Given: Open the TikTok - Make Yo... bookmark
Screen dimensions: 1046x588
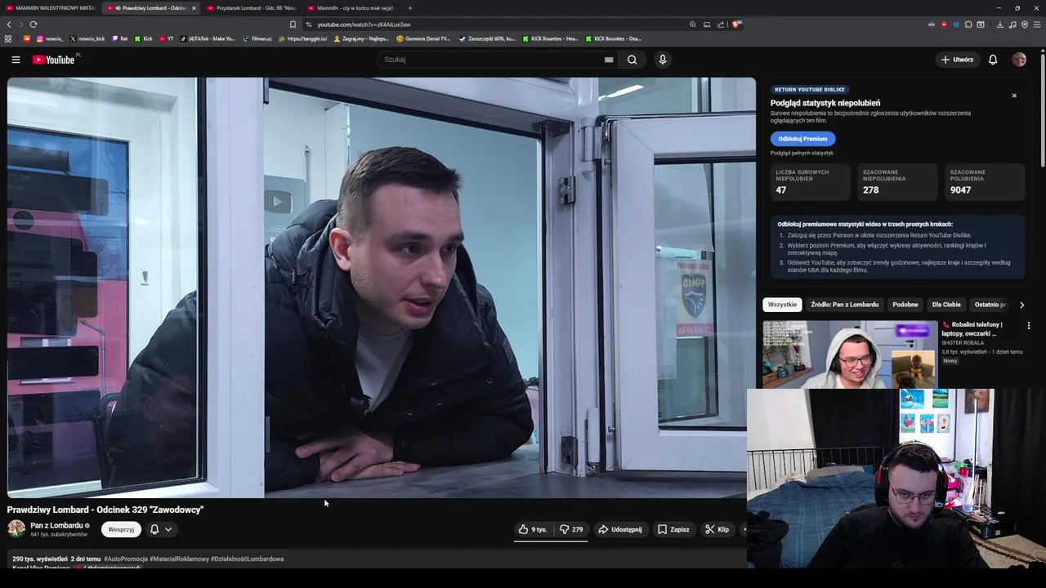Looking at the screenshot, I should [208, 38].
